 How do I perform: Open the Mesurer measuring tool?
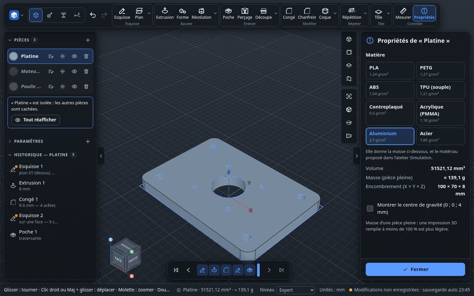point(403,13)
